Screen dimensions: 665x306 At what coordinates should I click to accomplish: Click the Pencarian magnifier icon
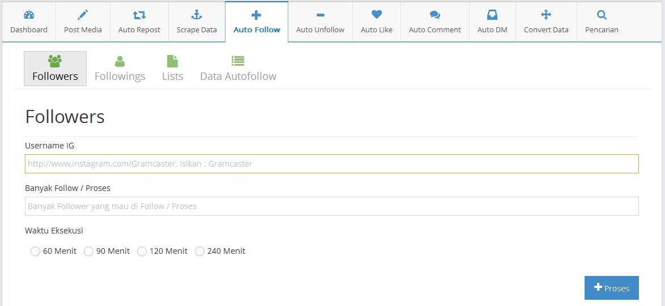click(602, 15)
